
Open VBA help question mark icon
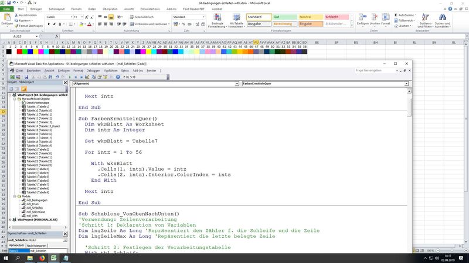coord(118,77)
